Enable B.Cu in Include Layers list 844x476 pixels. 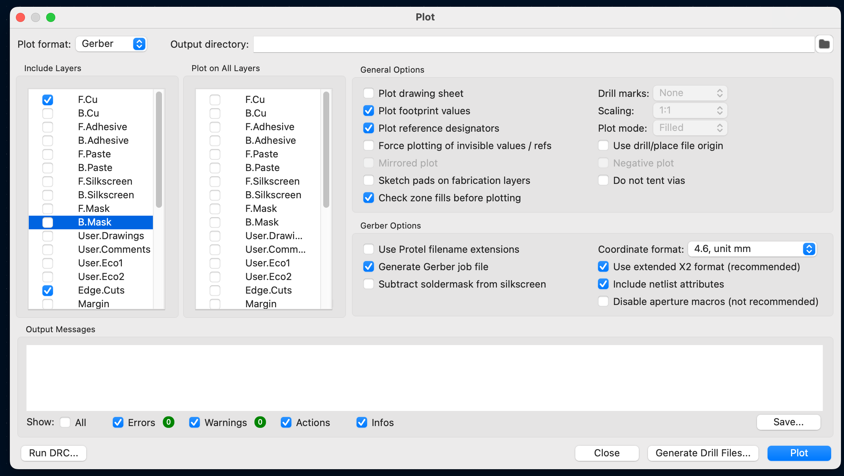coord(48,114)
